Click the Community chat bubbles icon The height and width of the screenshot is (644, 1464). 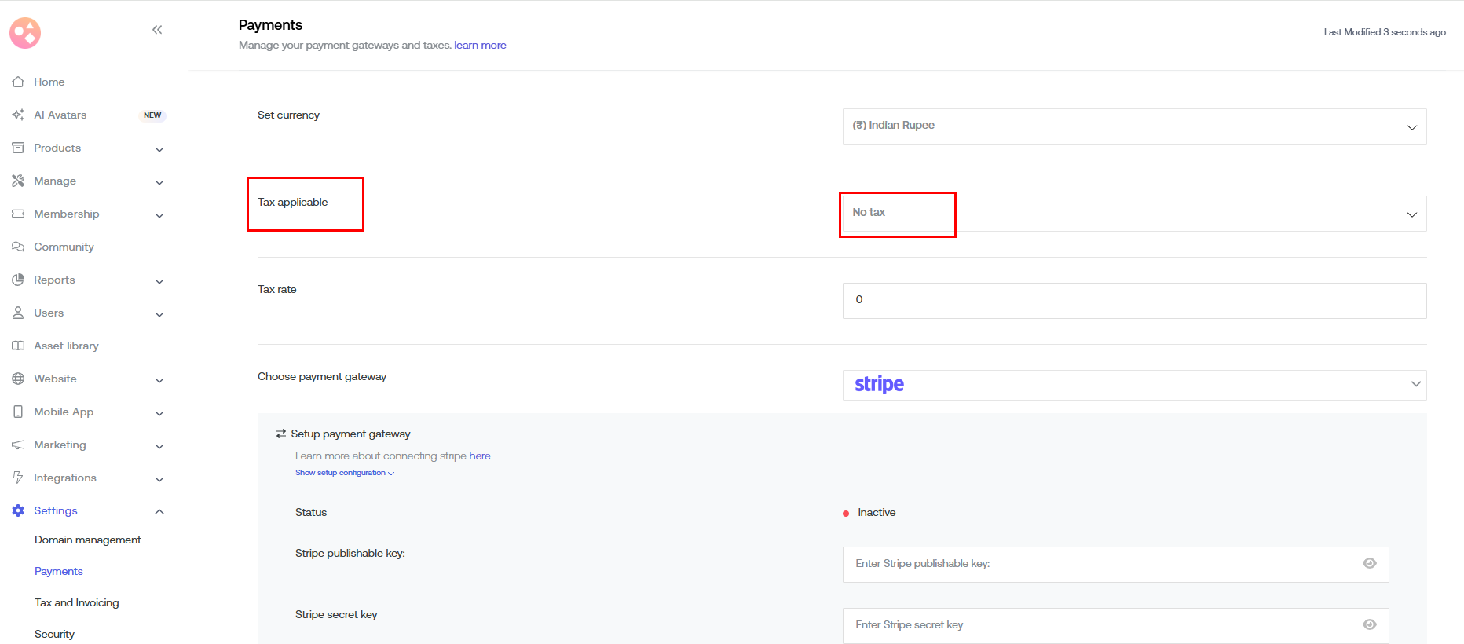[18, 247]
